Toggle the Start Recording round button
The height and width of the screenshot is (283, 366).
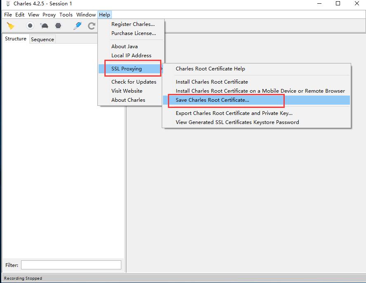click(30, 26)
